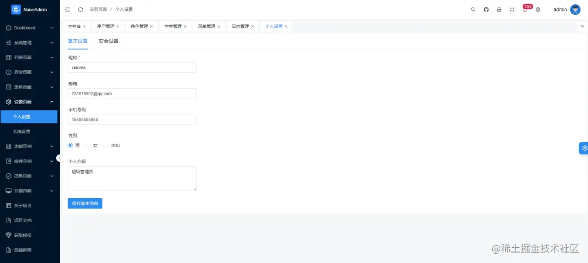Open the floating blue settings gear

pyautogui.click(x=584, y=148)
